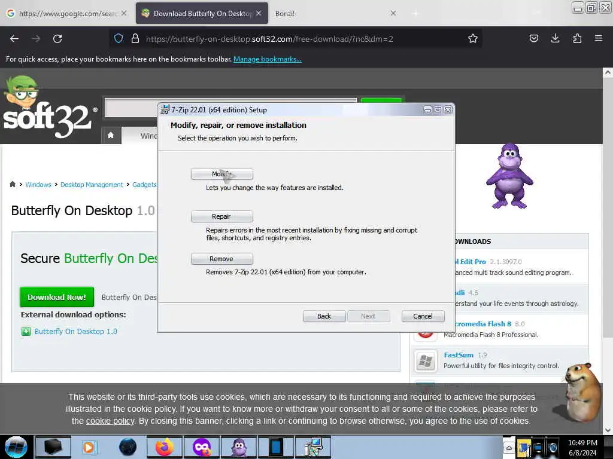Screen dimensions: 613x459
Task: Select the Download Butterfly On Desktop tab
Action: (x=202, y=13)
